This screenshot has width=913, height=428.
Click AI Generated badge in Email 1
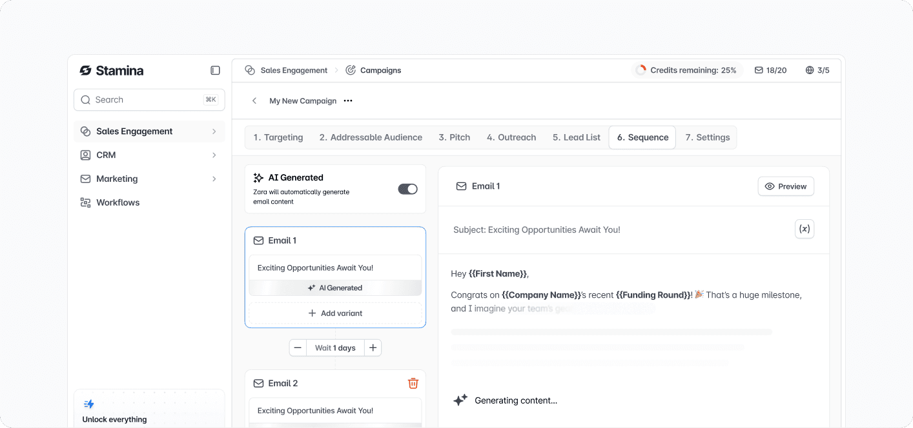point(335,288)
